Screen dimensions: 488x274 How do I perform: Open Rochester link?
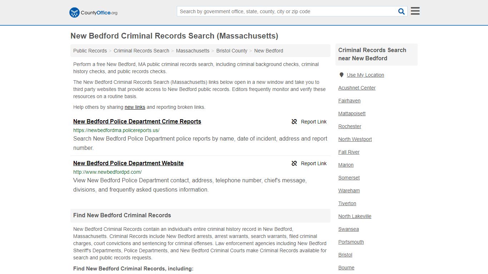(x=350, y=126)
